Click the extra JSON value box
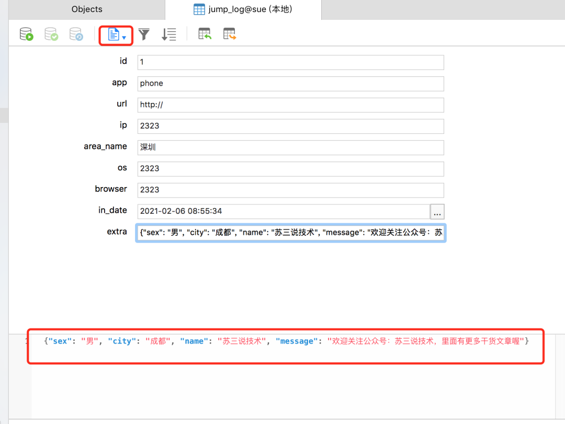The width and height of the screenshot is (565, 424). pos(290,232)
